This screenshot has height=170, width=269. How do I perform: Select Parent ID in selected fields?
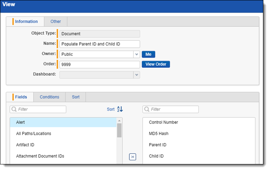pyautogui.click(x=158, y=145)
